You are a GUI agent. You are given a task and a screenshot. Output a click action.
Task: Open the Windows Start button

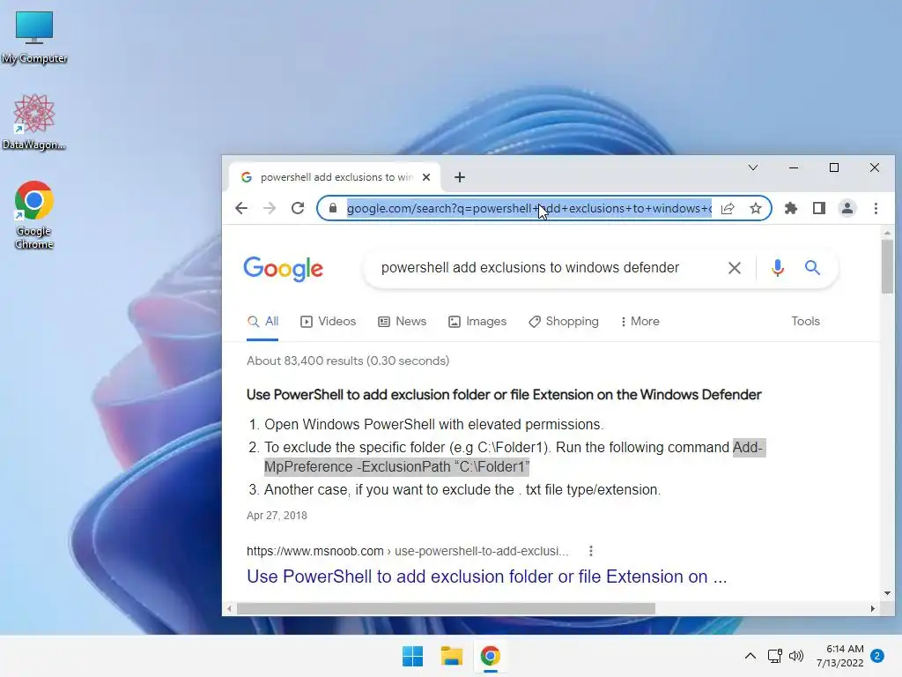(x=412, y=656)
